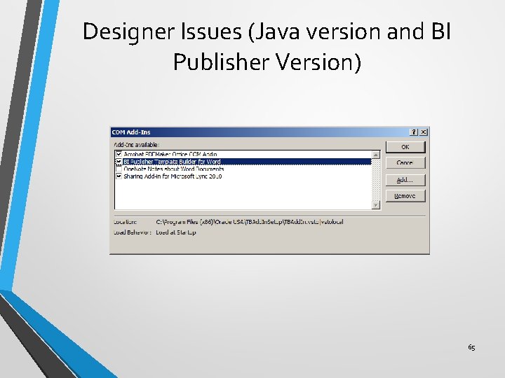Select Sharing Add-in for Microsoft Lync 2010 row
Image resolution: width=505 pixels, height=378 pixels.
click(243, 176)
